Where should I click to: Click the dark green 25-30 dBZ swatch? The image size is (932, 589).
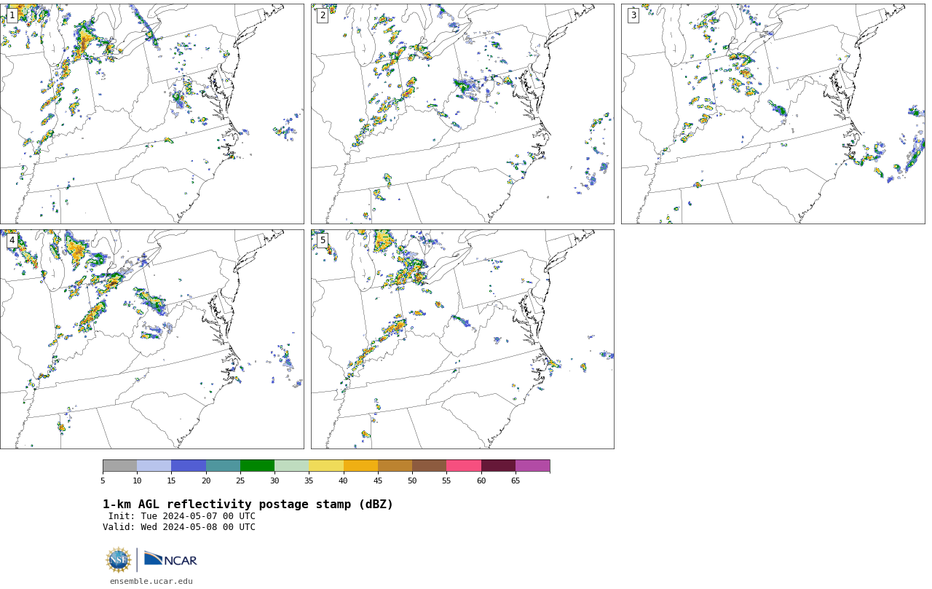(257, 466)
